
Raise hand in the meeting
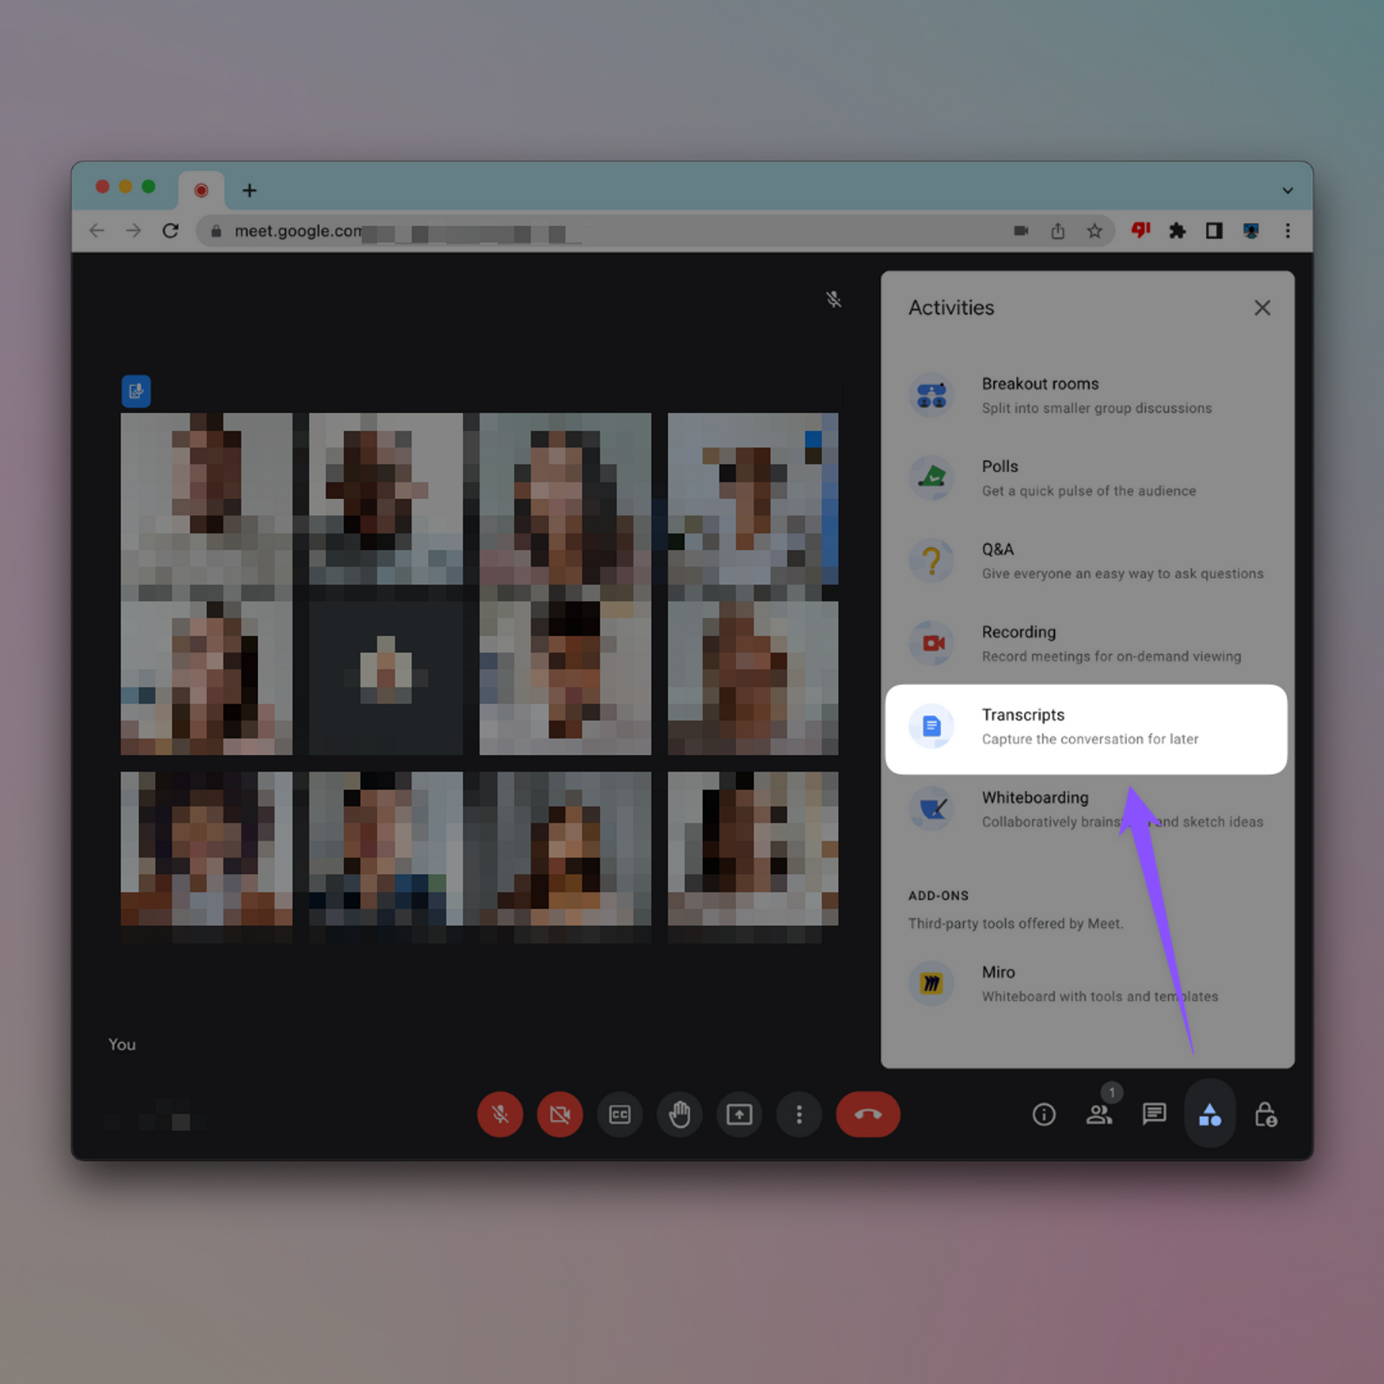[679, 1114]
